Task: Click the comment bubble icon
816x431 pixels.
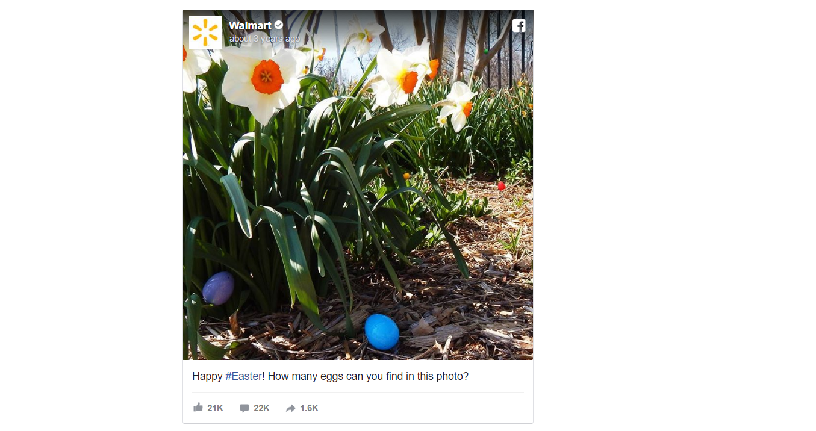Action: tap(244, 408)
